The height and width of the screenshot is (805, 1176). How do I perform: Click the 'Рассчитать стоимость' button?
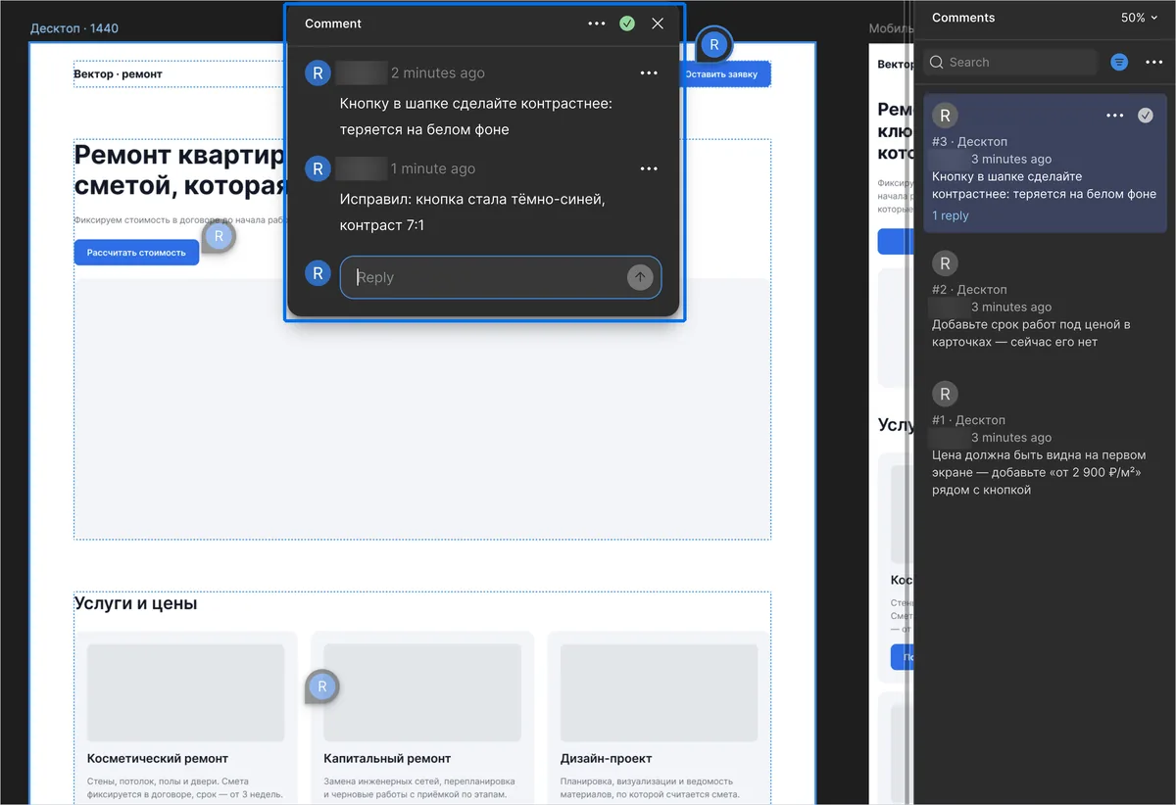[x=136, y=253]
